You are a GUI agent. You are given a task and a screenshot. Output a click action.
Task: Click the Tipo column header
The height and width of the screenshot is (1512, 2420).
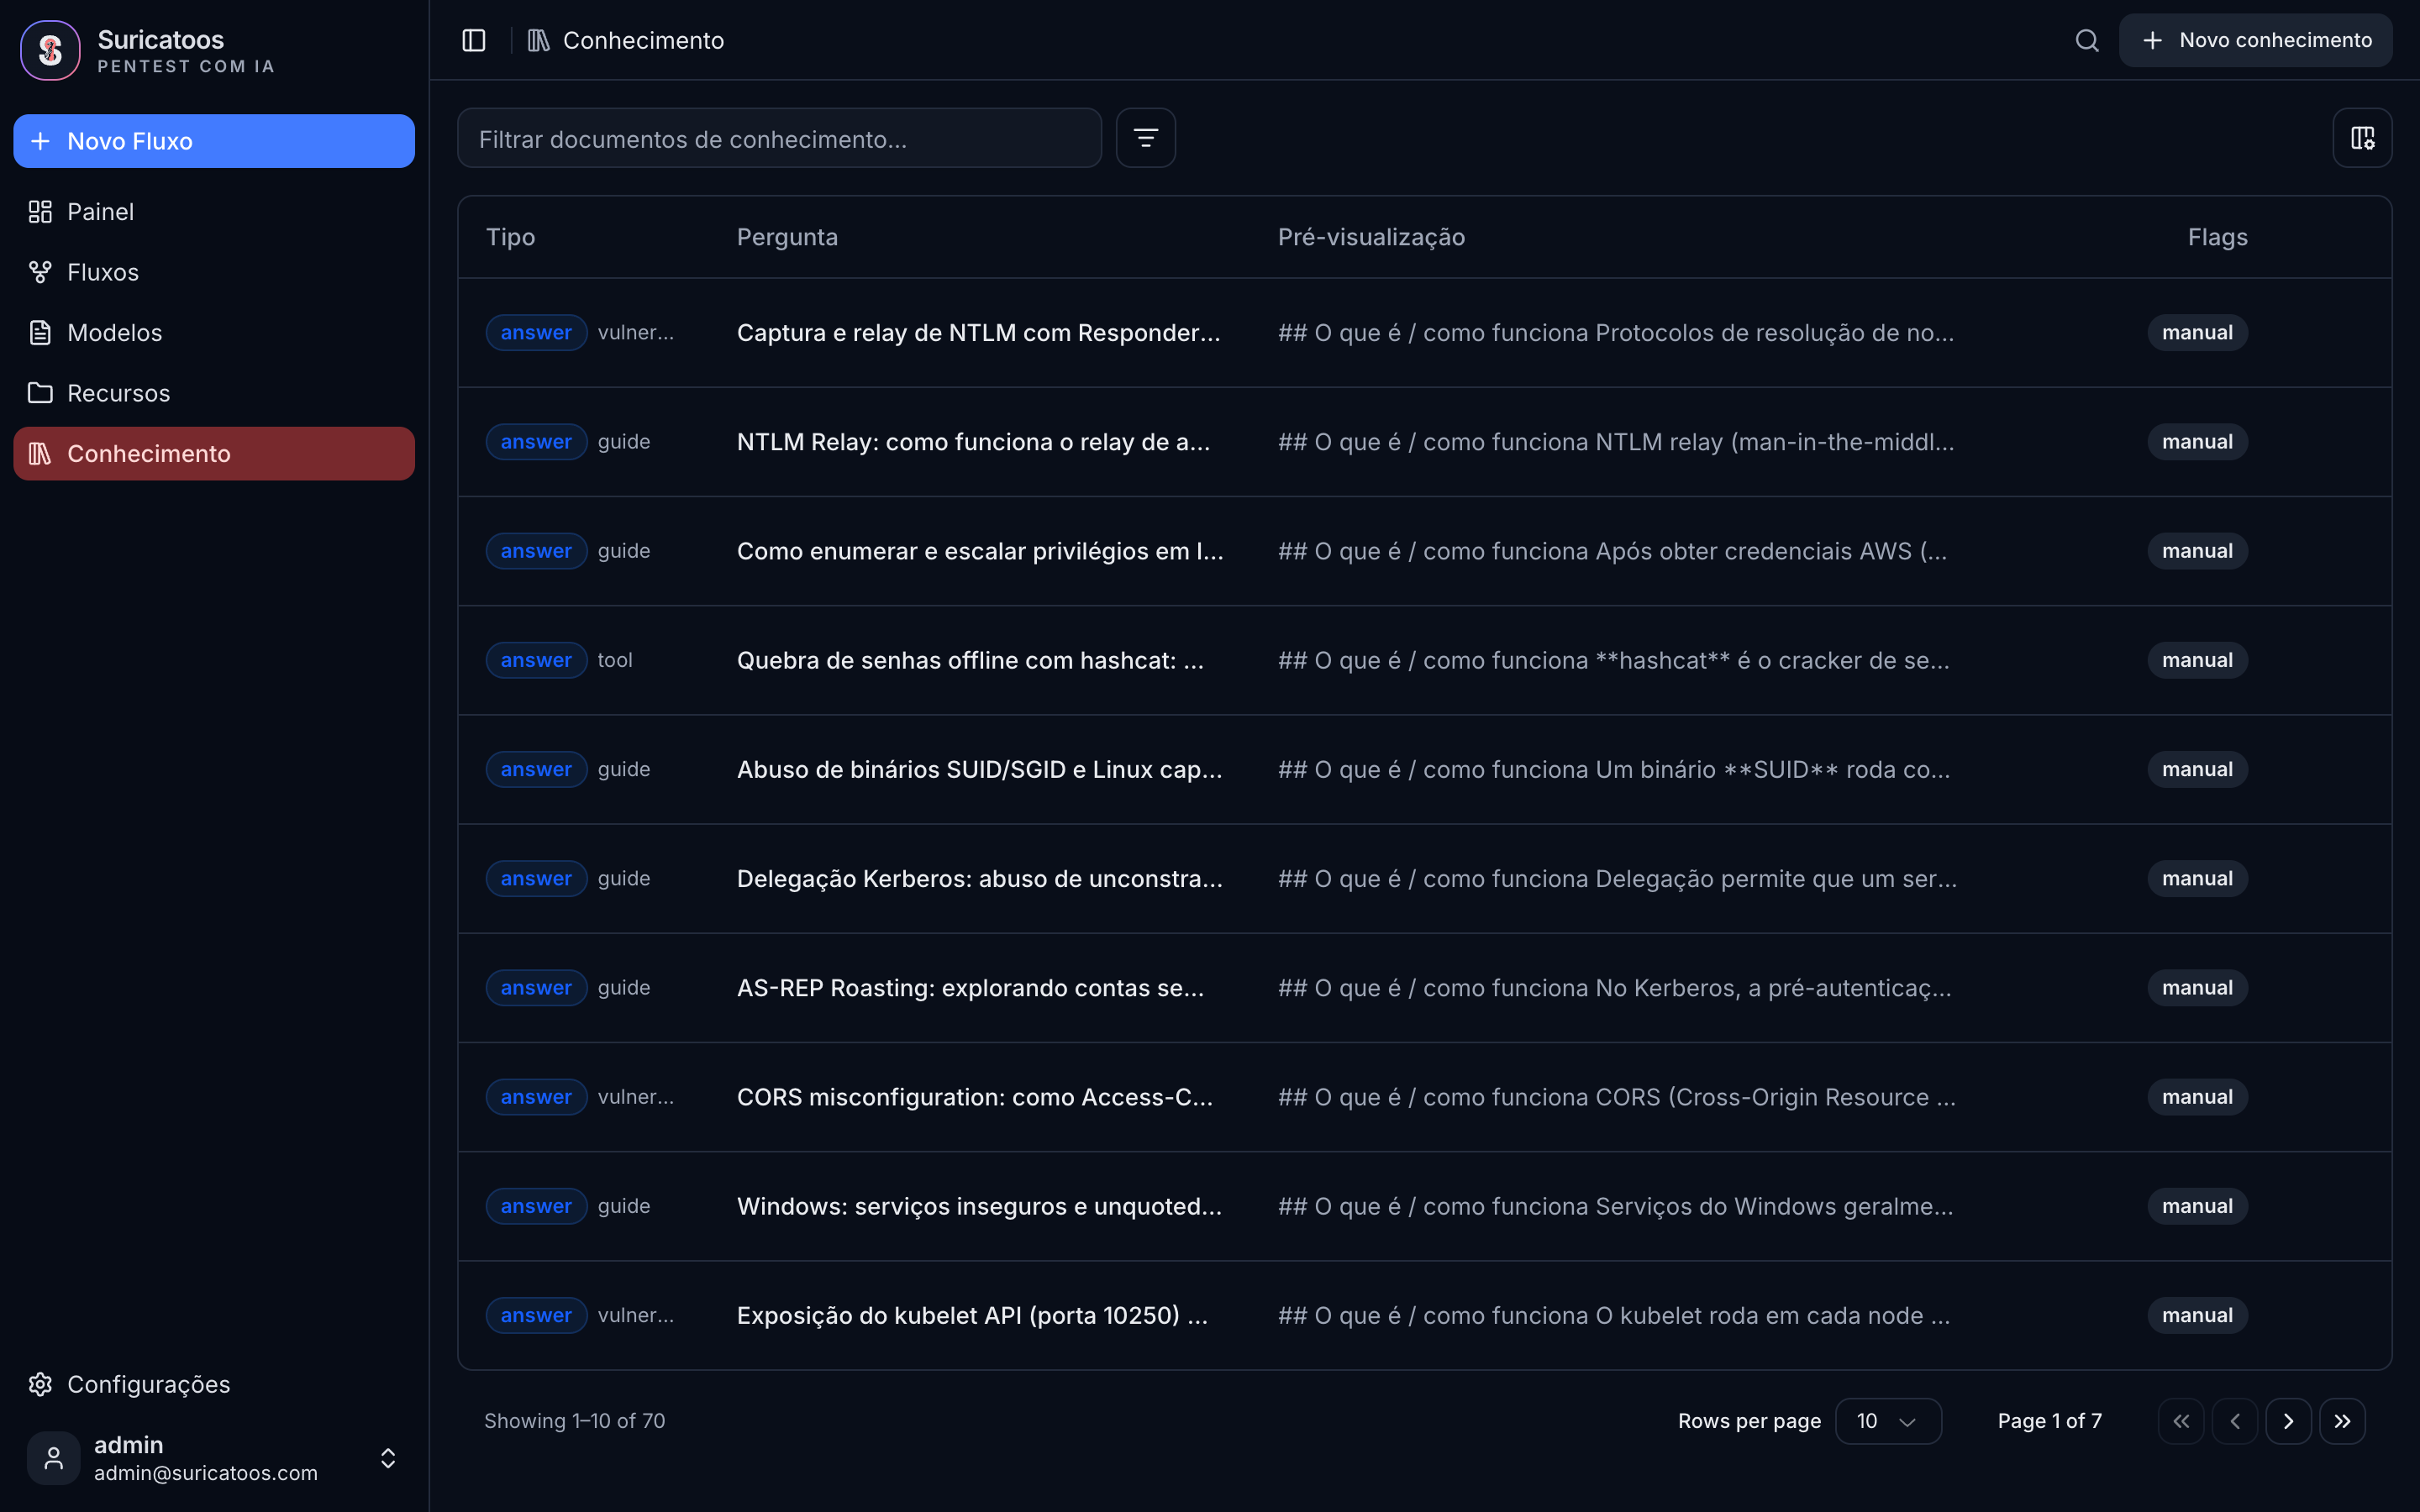[510, 237]
